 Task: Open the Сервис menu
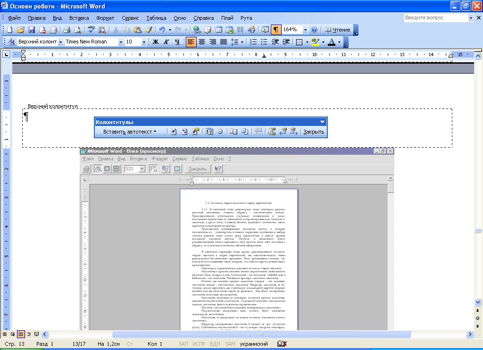130,18
